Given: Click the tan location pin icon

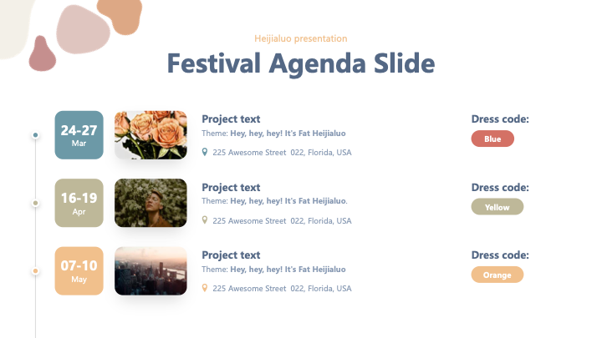Looking at the screenshot, I should (205, 220).
